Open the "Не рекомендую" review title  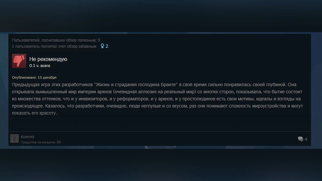coord(48,59)
